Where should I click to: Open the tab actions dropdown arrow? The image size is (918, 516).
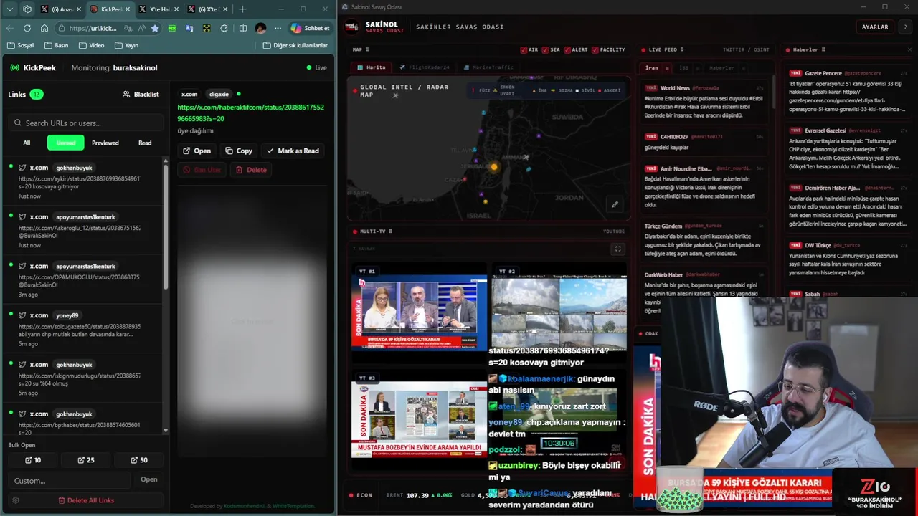[10, 9]
